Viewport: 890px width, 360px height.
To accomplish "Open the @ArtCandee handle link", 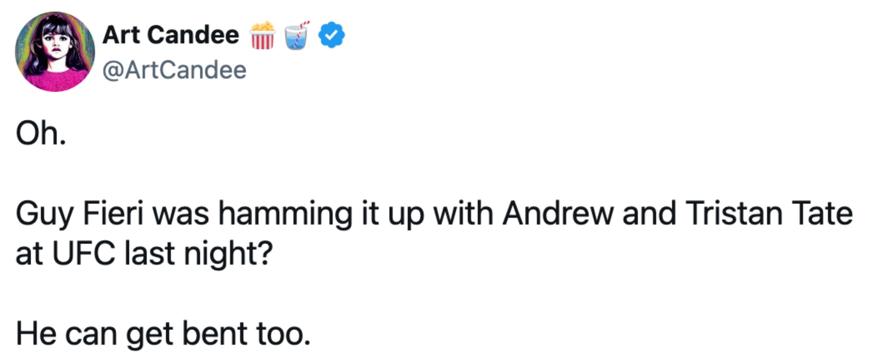I will tap(175, 70).
